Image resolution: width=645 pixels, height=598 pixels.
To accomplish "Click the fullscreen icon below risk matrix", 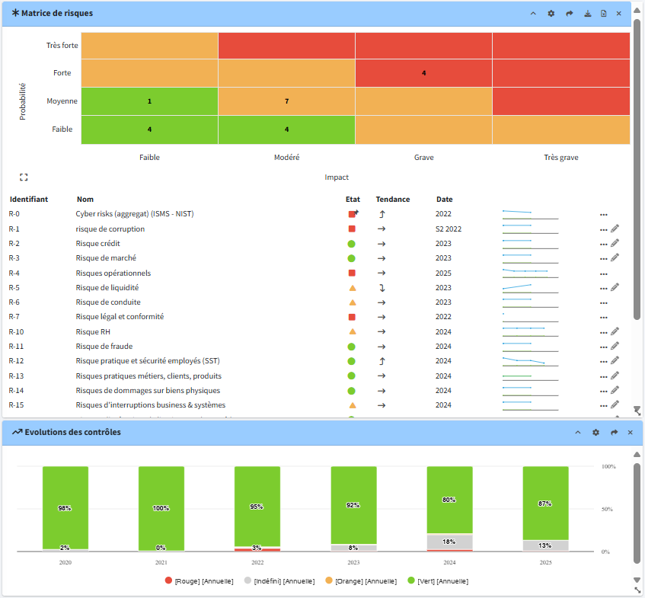I will pos(24,177).
